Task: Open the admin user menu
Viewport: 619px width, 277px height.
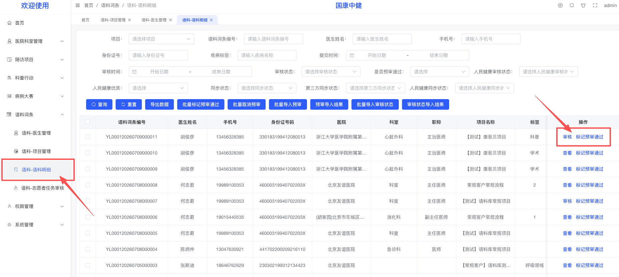Action: tap(610, 5)
